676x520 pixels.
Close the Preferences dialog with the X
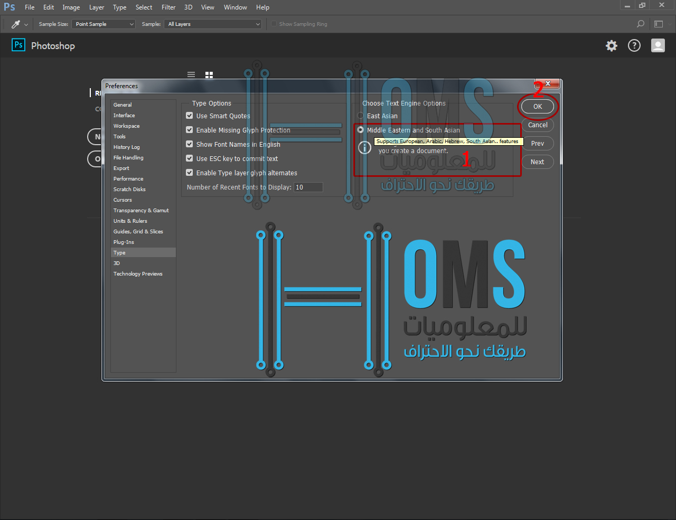(548, 83)
